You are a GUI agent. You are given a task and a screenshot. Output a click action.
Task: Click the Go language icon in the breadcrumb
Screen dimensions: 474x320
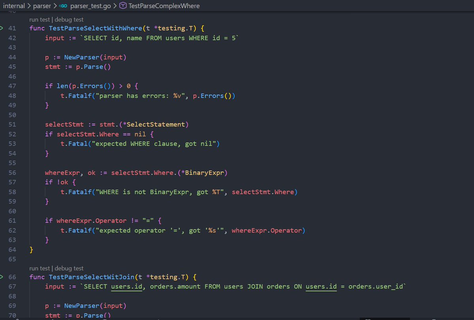click(x=63, y=6)
